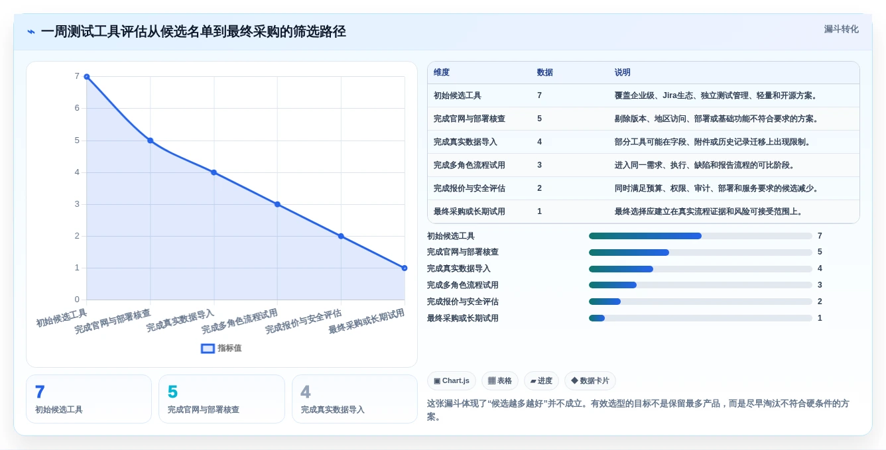The width and height of the screenshot is (886, 450).
Task: Click the description starting 同时满足预算
Action: (718, 188)
